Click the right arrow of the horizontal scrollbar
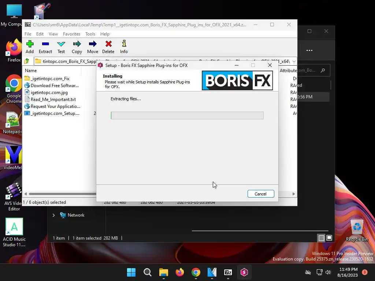The height and width of the screenshot is (281, 375). tap(294, 194)
